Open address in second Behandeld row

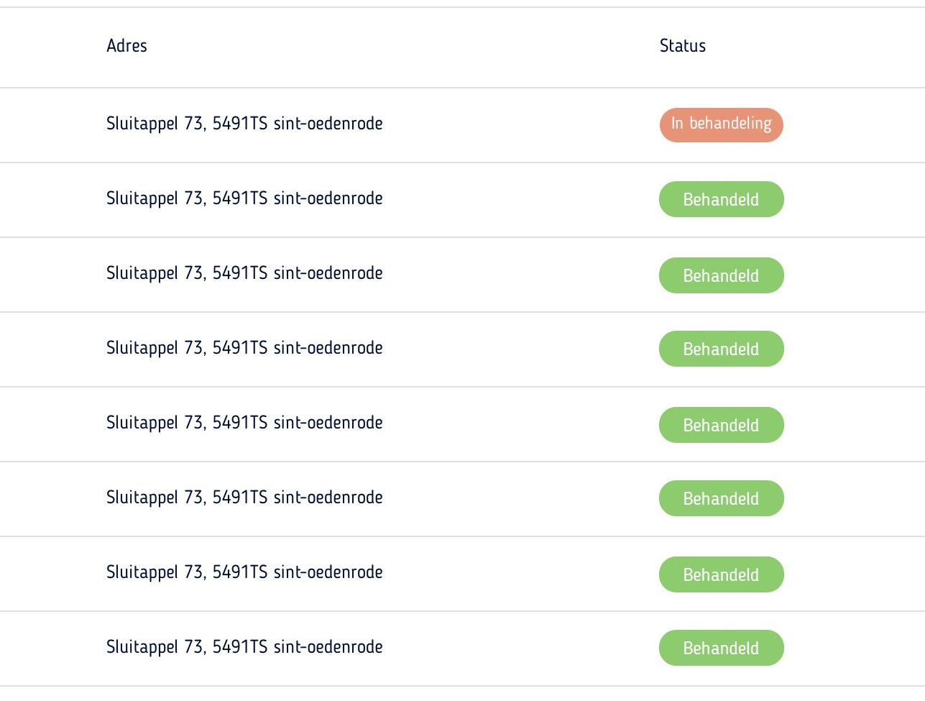point(244,273)
